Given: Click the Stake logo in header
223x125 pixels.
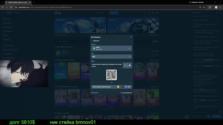Looking at the screenshot, I should pyautogui.click(x=58, y=13).
